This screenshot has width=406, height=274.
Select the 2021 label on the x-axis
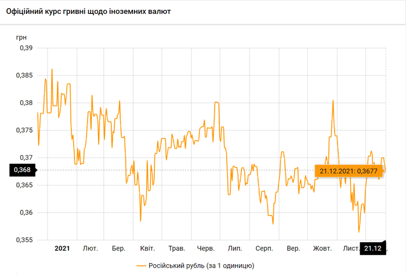(62, 249)
